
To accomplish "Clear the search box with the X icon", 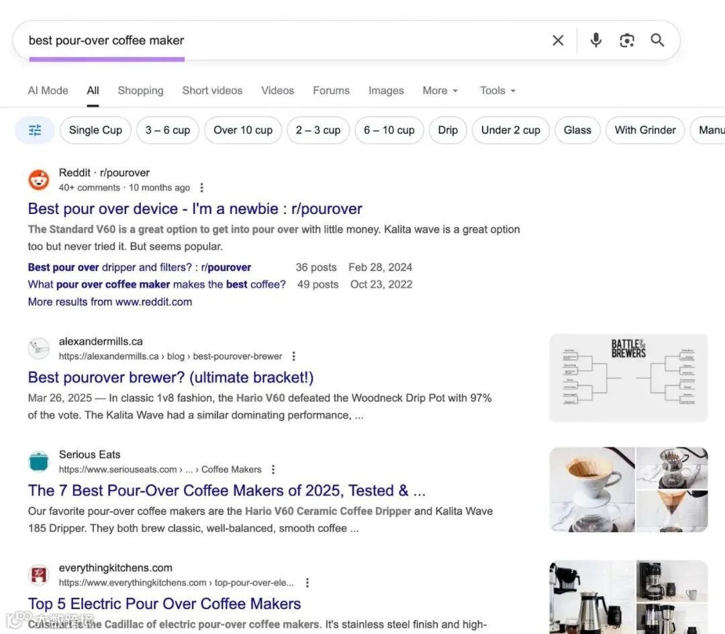I will (558, 41).
